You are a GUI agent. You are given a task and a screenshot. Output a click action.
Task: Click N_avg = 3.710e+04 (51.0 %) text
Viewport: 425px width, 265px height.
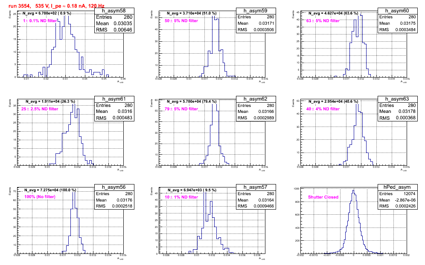[192, 13]
